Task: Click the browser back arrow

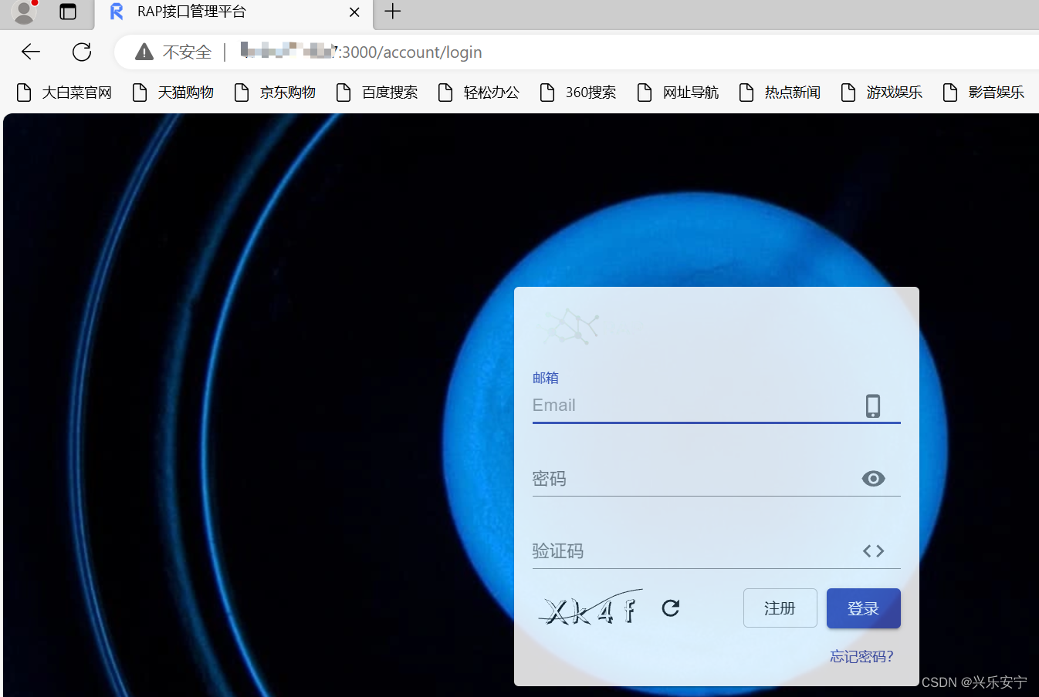Action: (x=31, y=52)
